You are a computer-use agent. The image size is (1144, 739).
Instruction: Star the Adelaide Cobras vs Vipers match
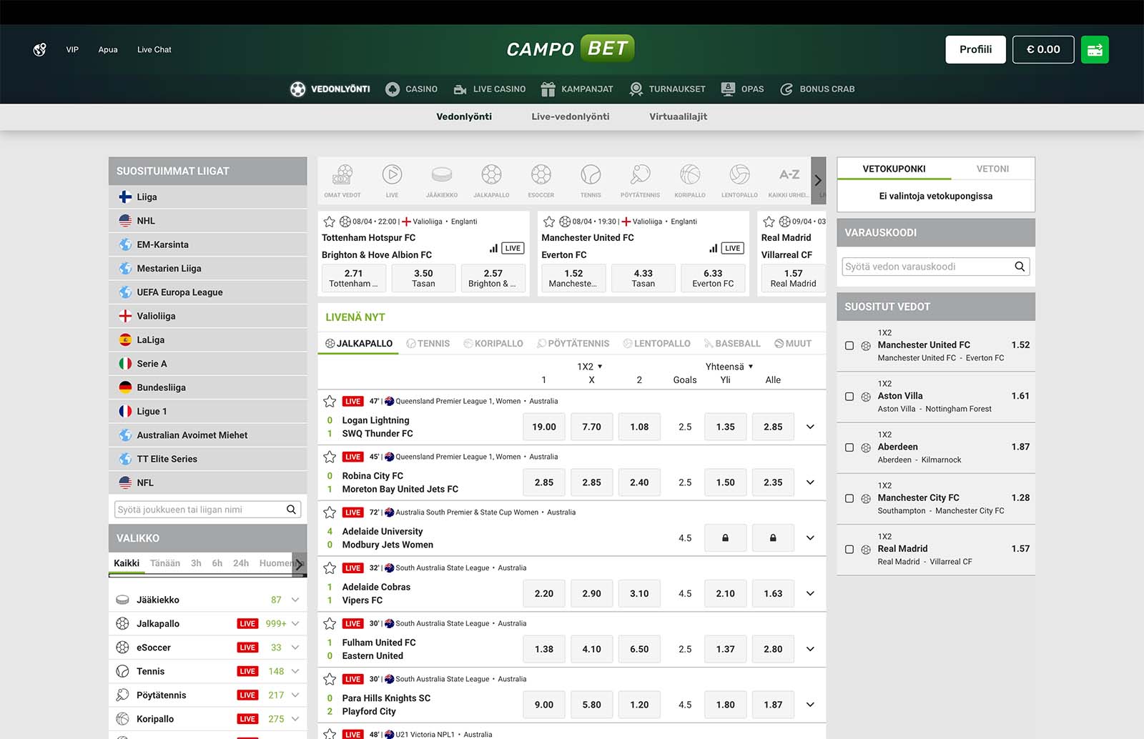point(330,568)
